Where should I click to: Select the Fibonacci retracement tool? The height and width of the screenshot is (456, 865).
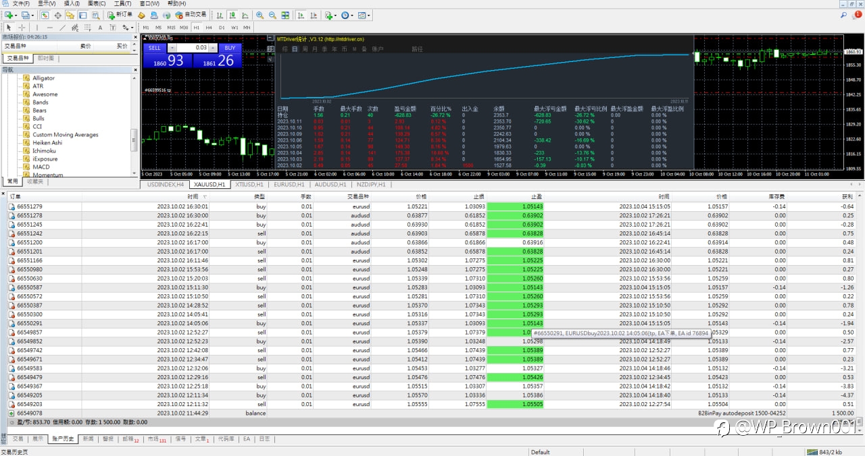(88, 28)
